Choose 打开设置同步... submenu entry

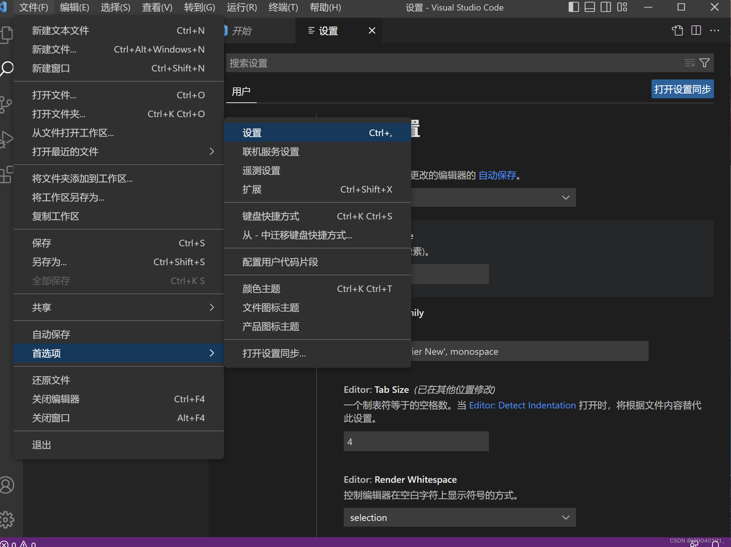click(x=317, y=353)
